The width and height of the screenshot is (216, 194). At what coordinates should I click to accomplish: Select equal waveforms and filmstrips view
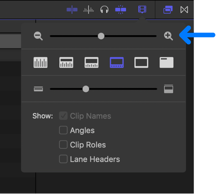tap(91, 62)
